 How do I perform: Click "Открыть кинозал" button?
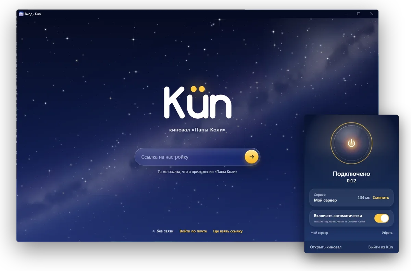pos(326,247)
